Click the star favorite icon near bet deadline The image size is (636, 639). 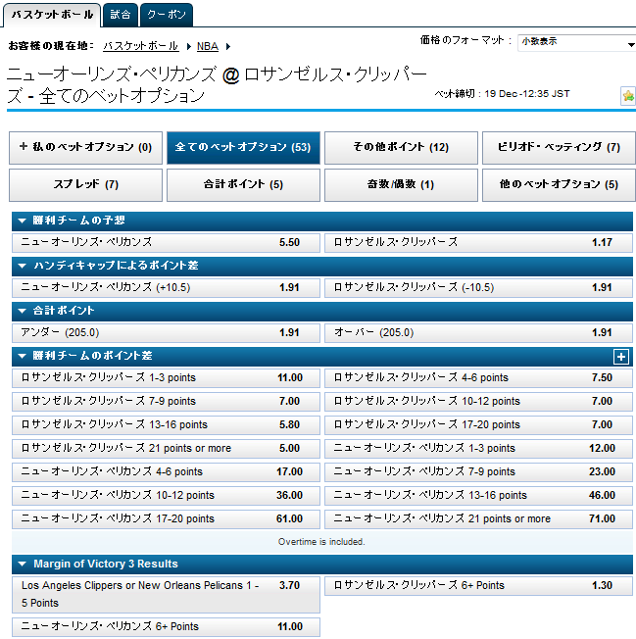(627, 95)
